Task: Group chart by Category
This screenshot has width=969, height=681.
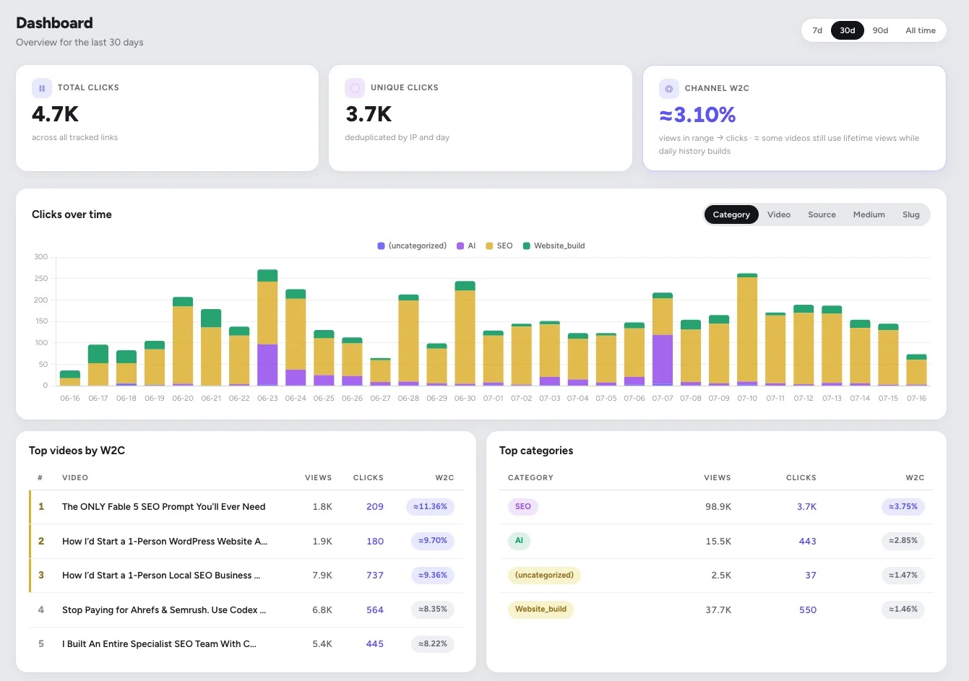Action: tap(731, 214)
